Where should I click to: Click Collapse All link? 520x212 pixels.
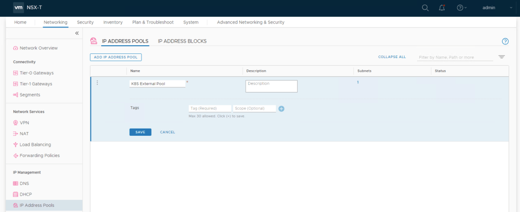point(392,57)
